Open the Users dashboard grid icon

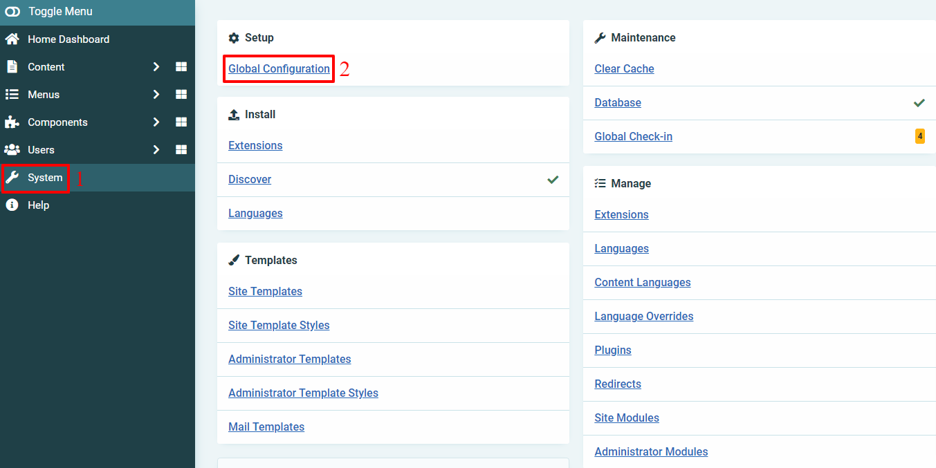point(181,149)
